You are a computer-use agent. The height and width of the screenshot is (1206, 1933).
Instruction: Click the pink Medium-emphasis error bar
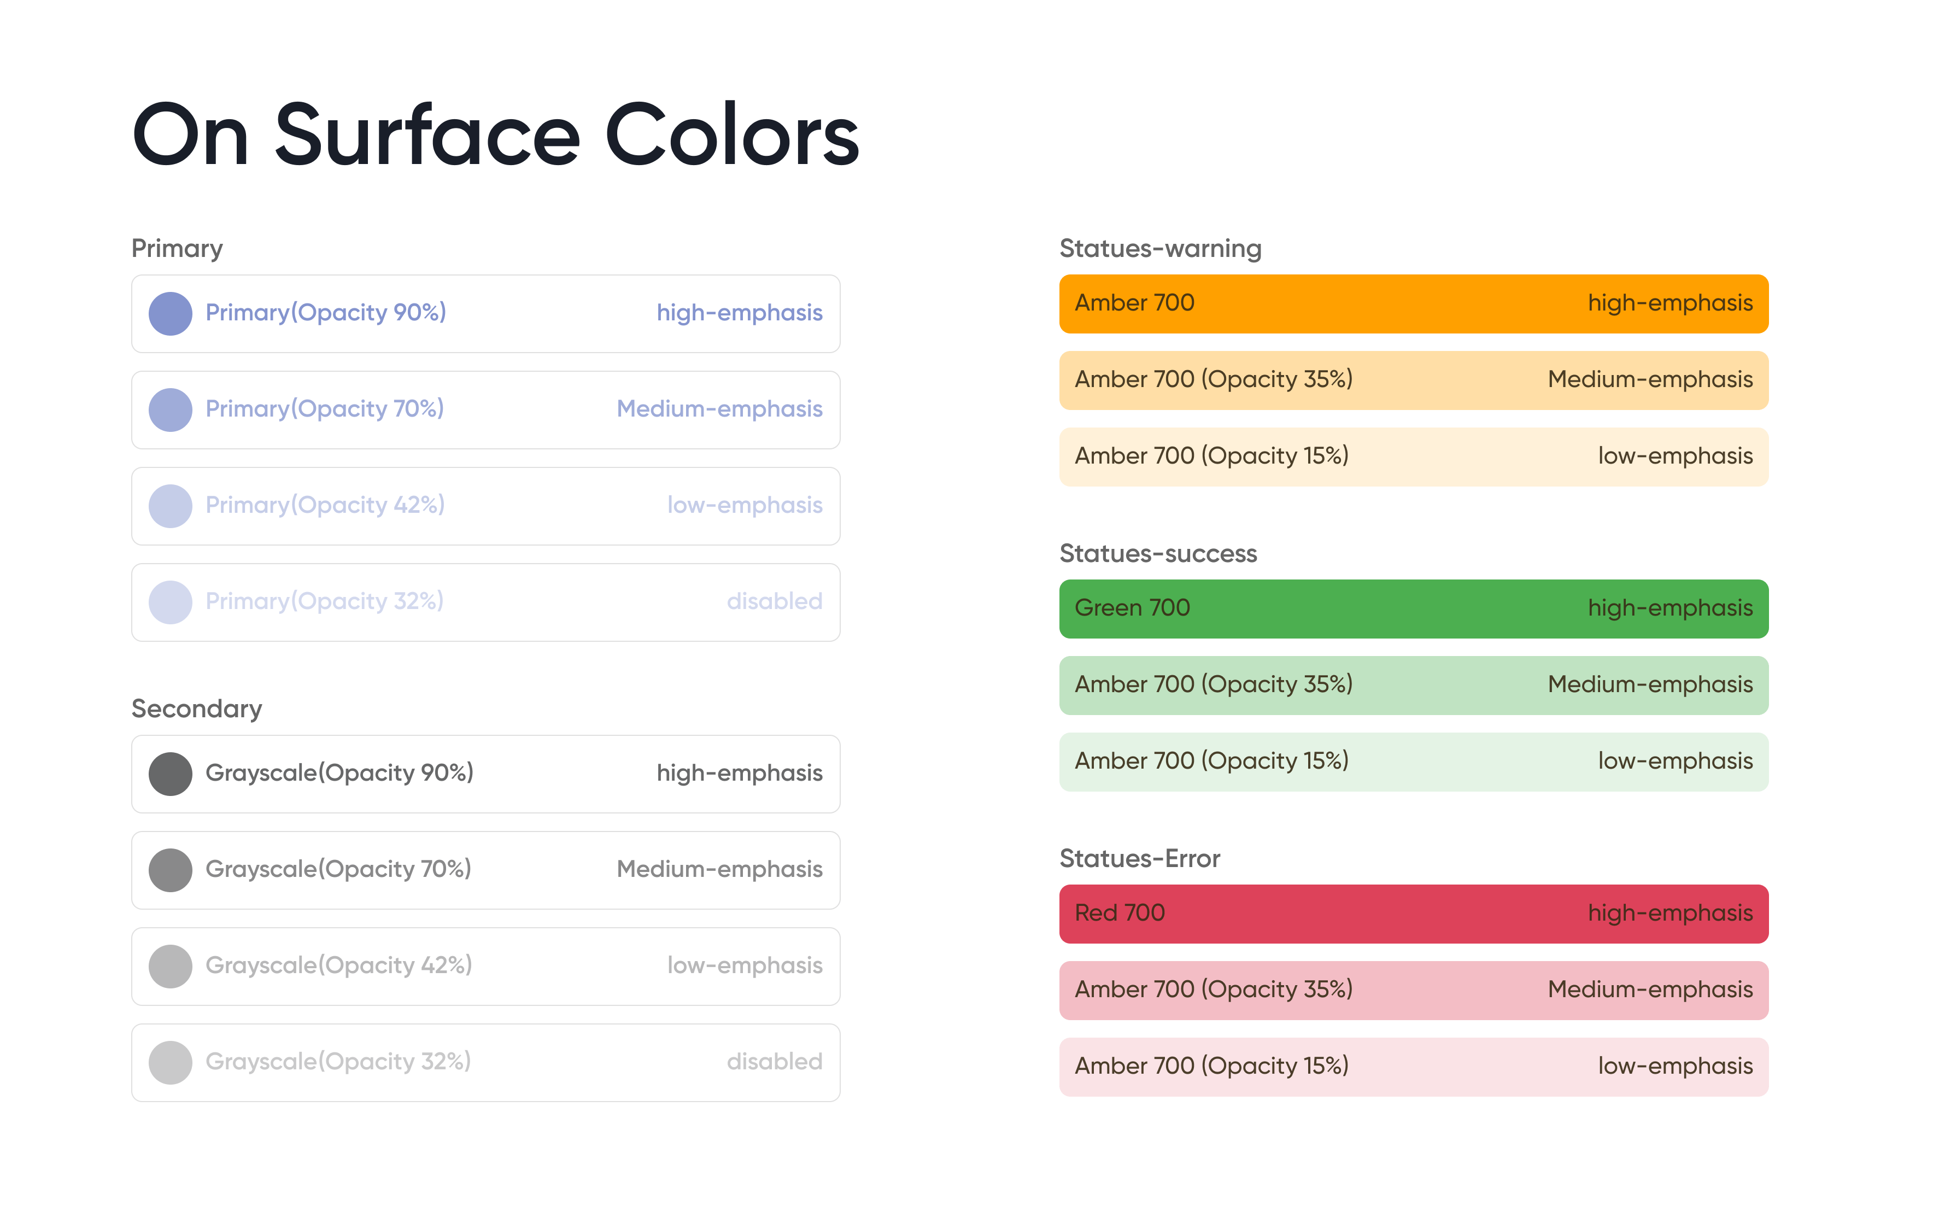click(x=1413, y=990)
